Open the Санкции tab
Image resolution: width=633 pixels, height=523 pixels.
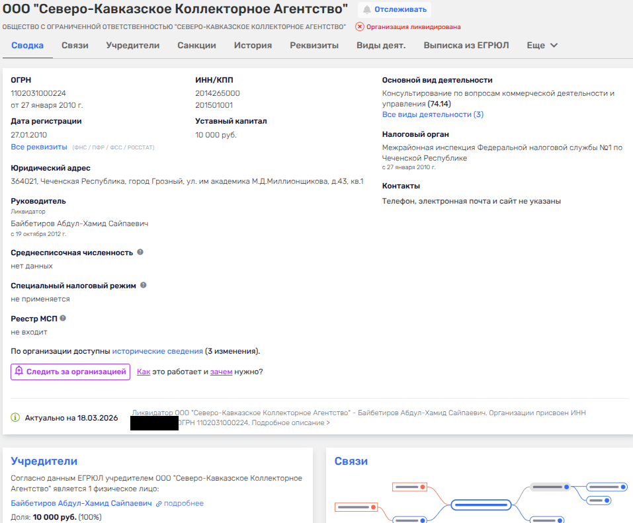point(196,46)
